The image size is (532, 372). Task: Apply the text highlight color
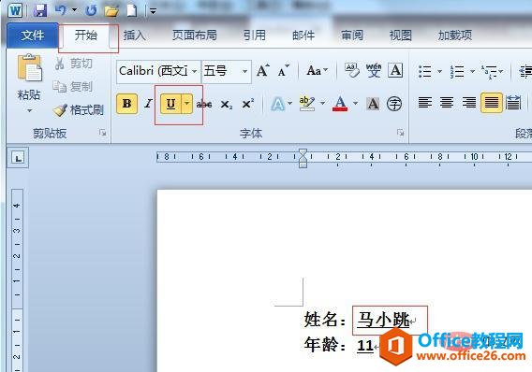pyautogui.click(x=307, y=104)
